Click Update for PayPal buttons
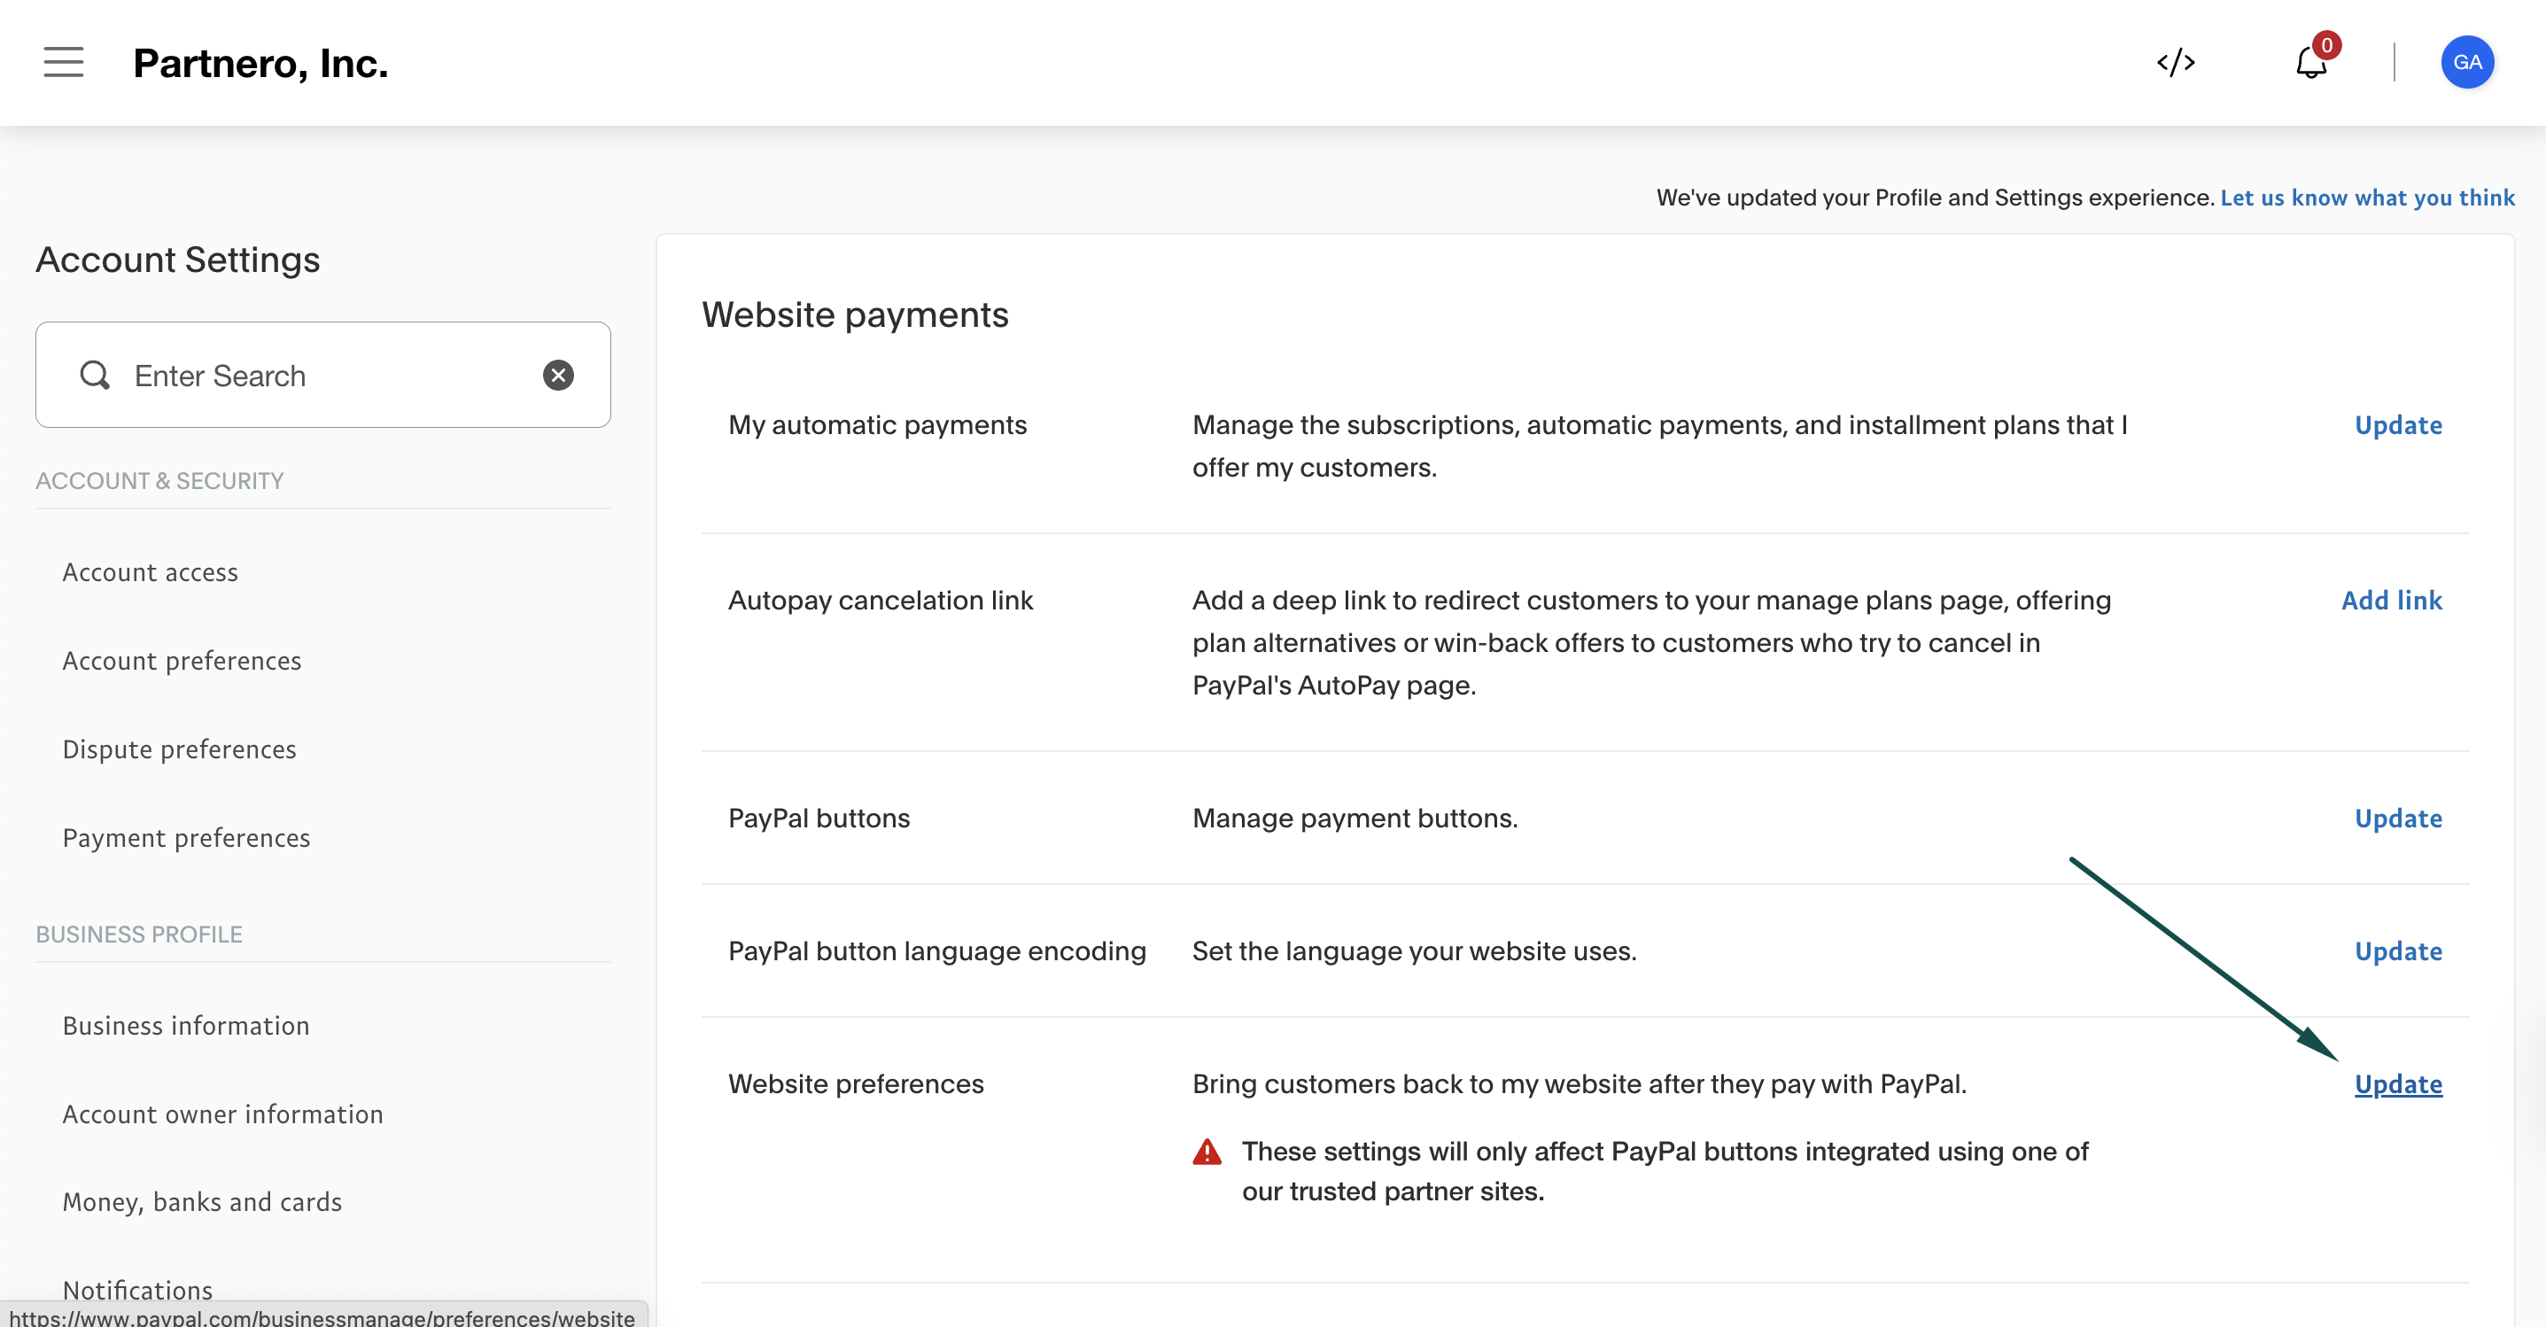This screenshot has width=2546, height=1327. (x=2398, y=819)
